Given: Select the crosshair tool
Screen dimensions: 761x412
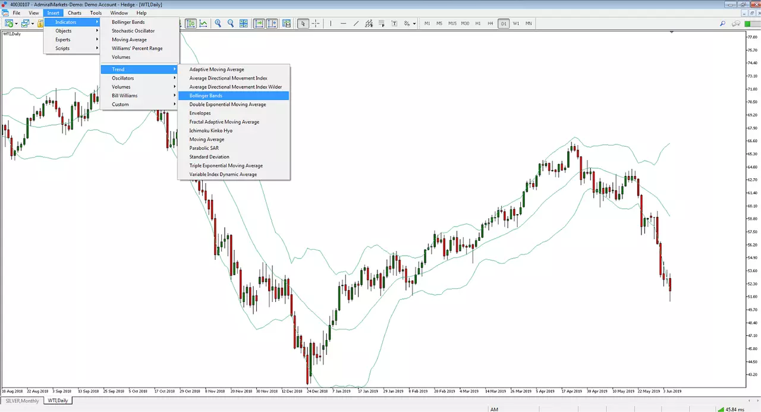Looking at the screenshot, I should [316, 23].
